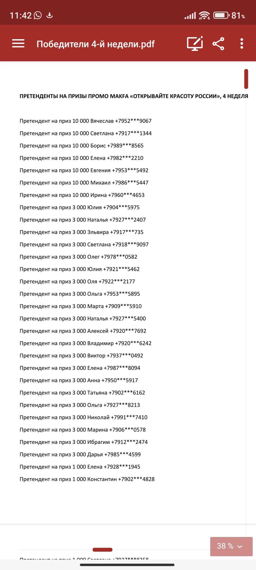Open the hamburger navigation menu
Screen dimensions: 256x570
18,43
